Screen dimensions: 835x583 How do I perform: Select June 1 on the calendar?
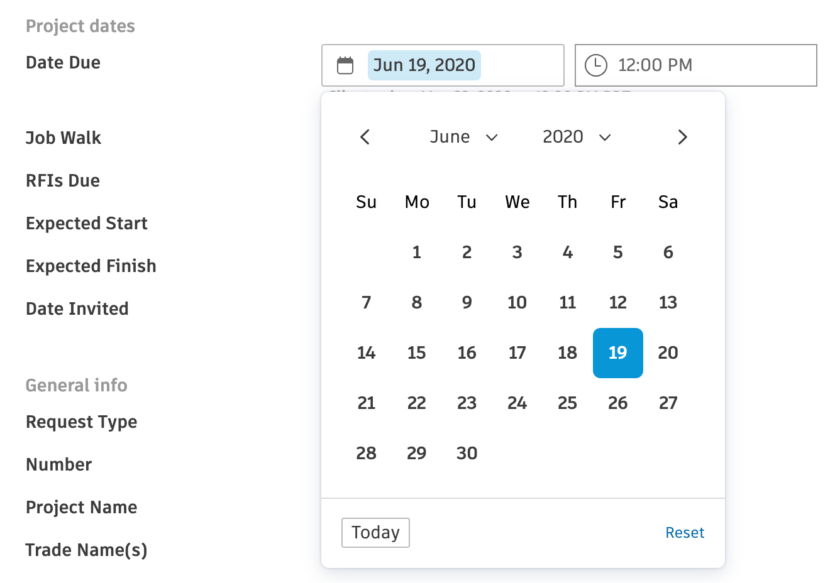[x=417, y=253]
